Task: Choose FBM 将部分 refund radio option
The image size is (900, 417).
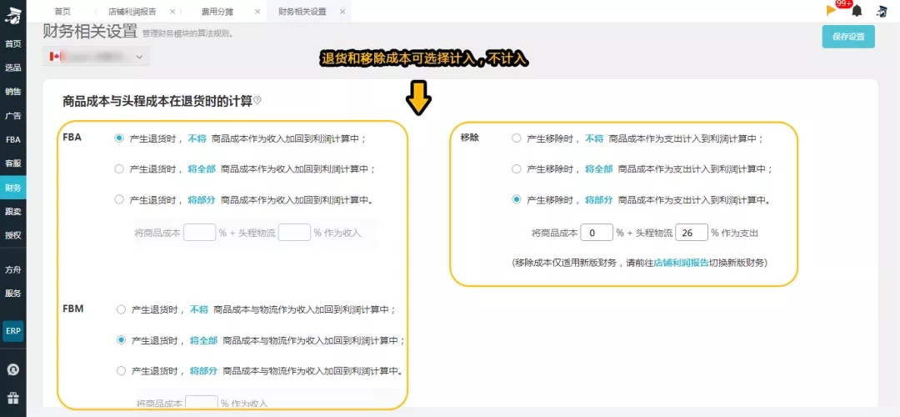Action: coord(121,370)
